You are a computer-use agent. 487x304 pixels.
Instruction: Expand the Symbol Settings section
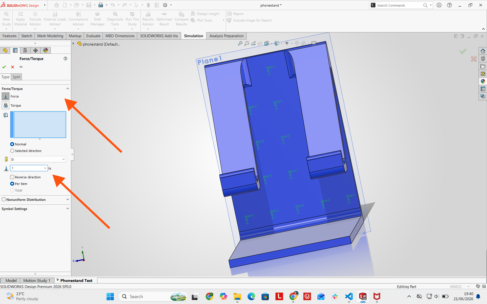[x=68, y=208]
